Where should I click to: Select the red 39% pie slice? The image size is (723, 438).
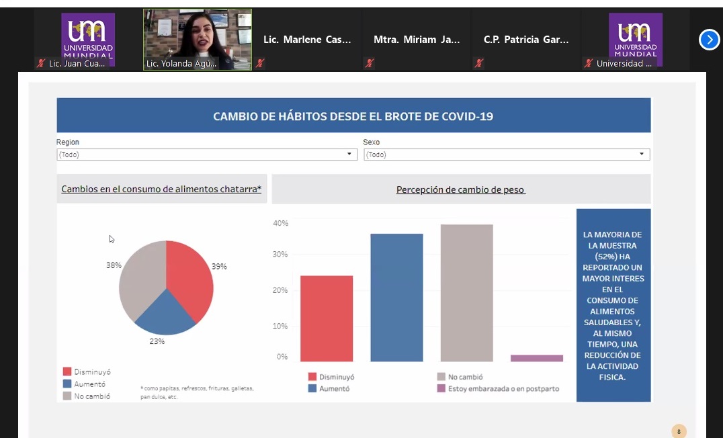click(x=192, y=279)
